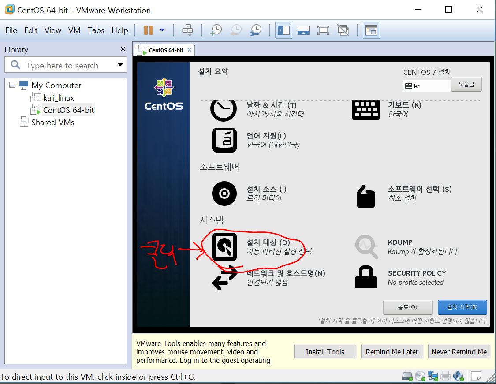Select the 언어 지원(L) label

coord(266,136)
